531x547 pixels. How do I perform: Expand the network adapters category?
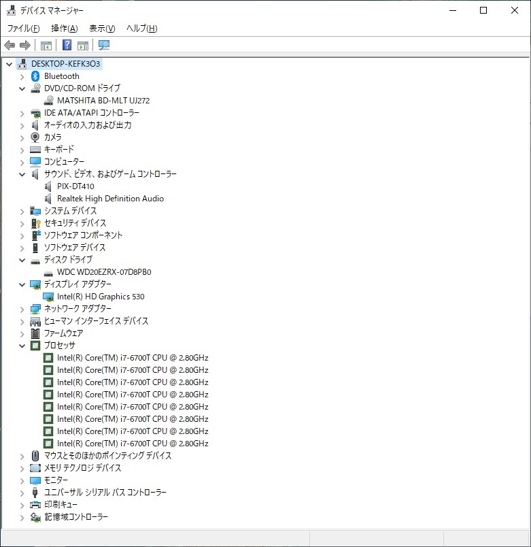point(22,310)
